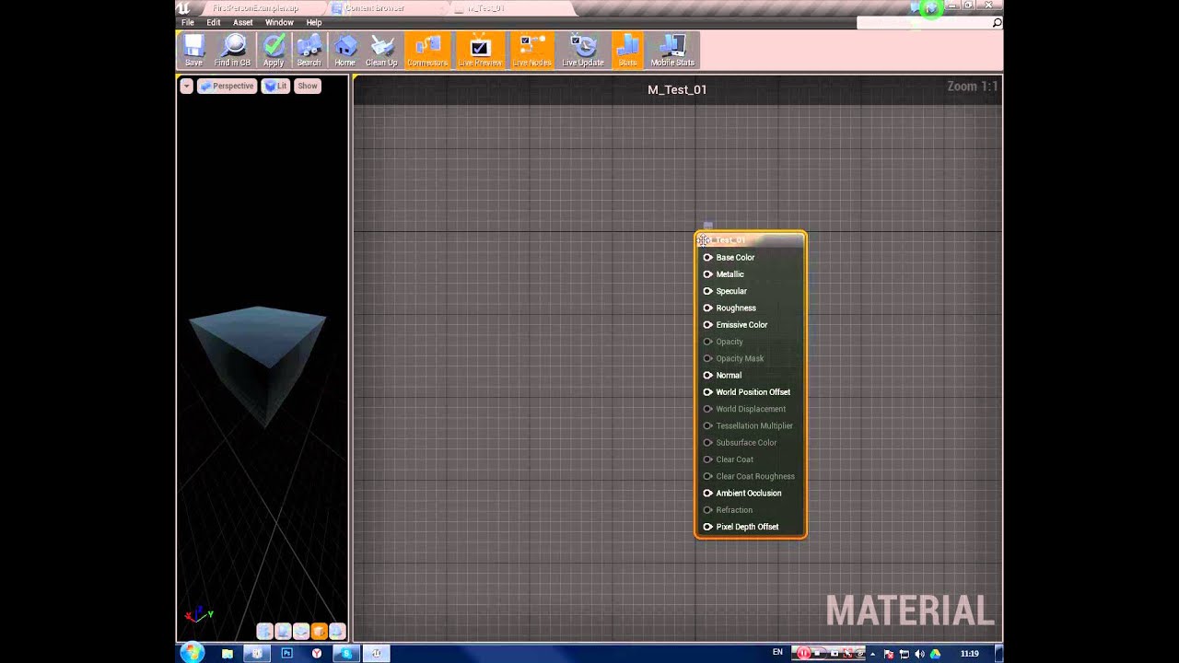Select the first preview shape icon
The image size is (1179, 663).
tap(264, 631)
